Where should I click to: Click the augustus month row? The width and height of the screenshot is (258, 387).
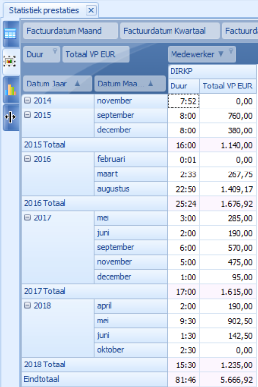130,189
